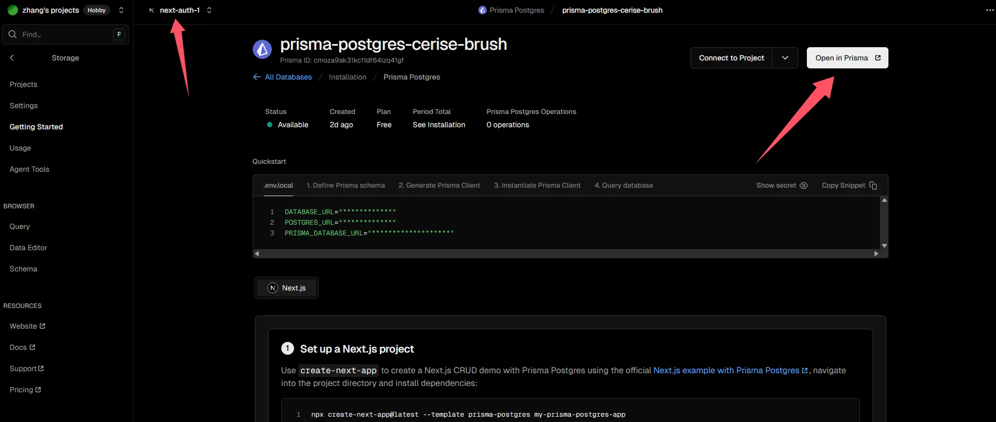Select Getting Started in the sidebar
The height and width of the screenshot is (422, 996).
point(36,127)
